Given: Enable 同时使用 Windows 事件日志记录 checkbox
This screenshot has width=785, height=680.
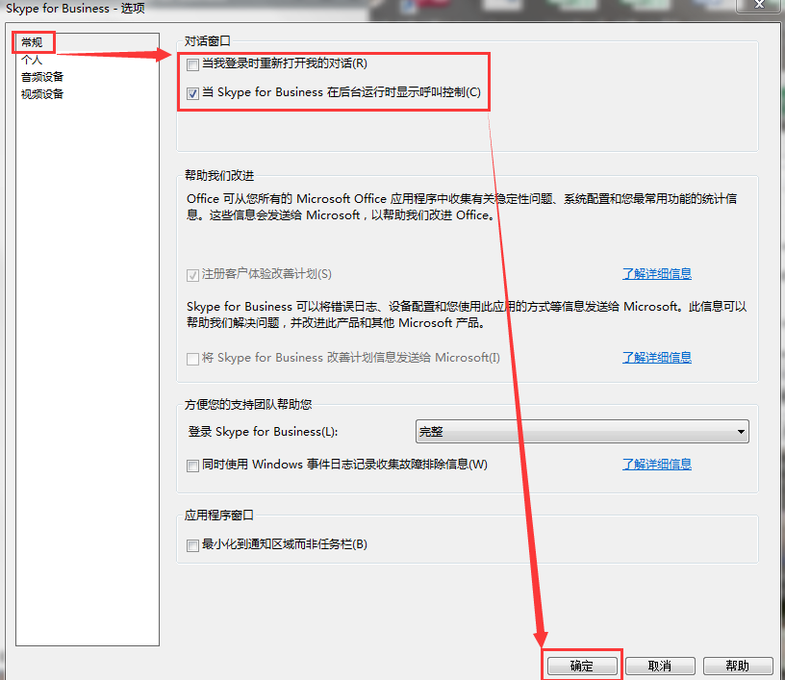Looking at the screenshot, I should pyautogui.click(x=192, y=466).
